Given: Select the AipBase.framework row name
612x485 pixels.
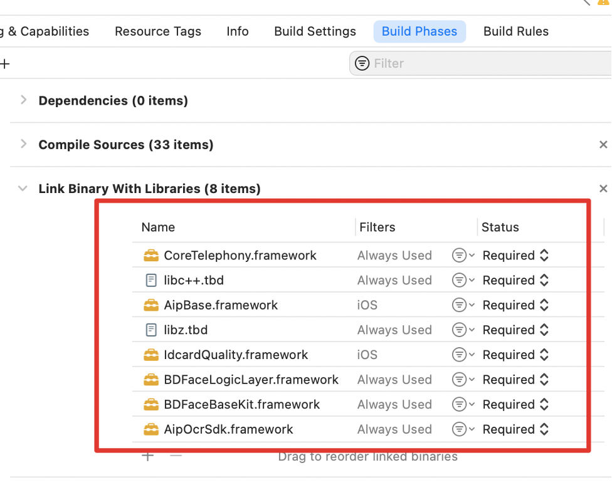Looking at the screenshot, I should click(x=221, y=305).
